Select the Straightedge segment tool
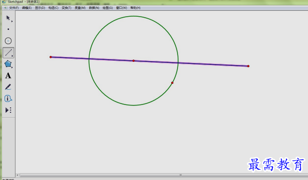Viewport: 308px width, 180px height. click(8, 52)
